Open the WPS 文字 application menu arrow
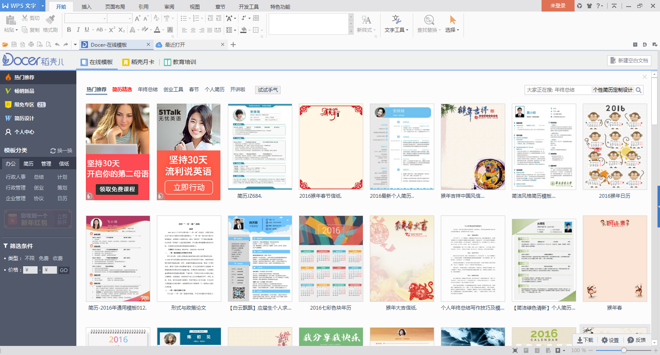 pyautogui.click(x=43, y=6)
